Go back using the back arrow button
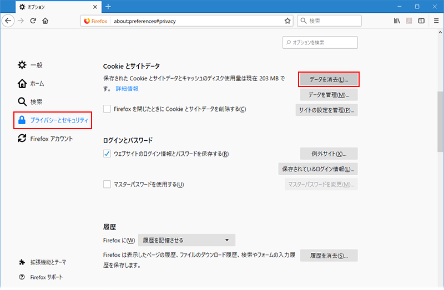Screen dimensions: 444x290 [x=8, y=21]
